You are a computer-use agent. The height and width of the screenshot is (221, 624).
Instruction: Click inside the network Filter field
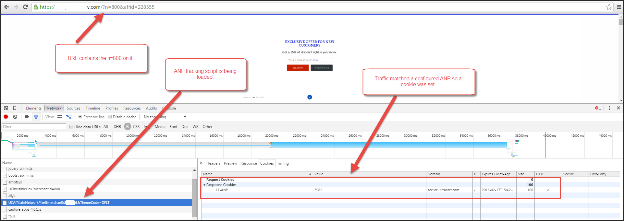(x=34, y=127)
